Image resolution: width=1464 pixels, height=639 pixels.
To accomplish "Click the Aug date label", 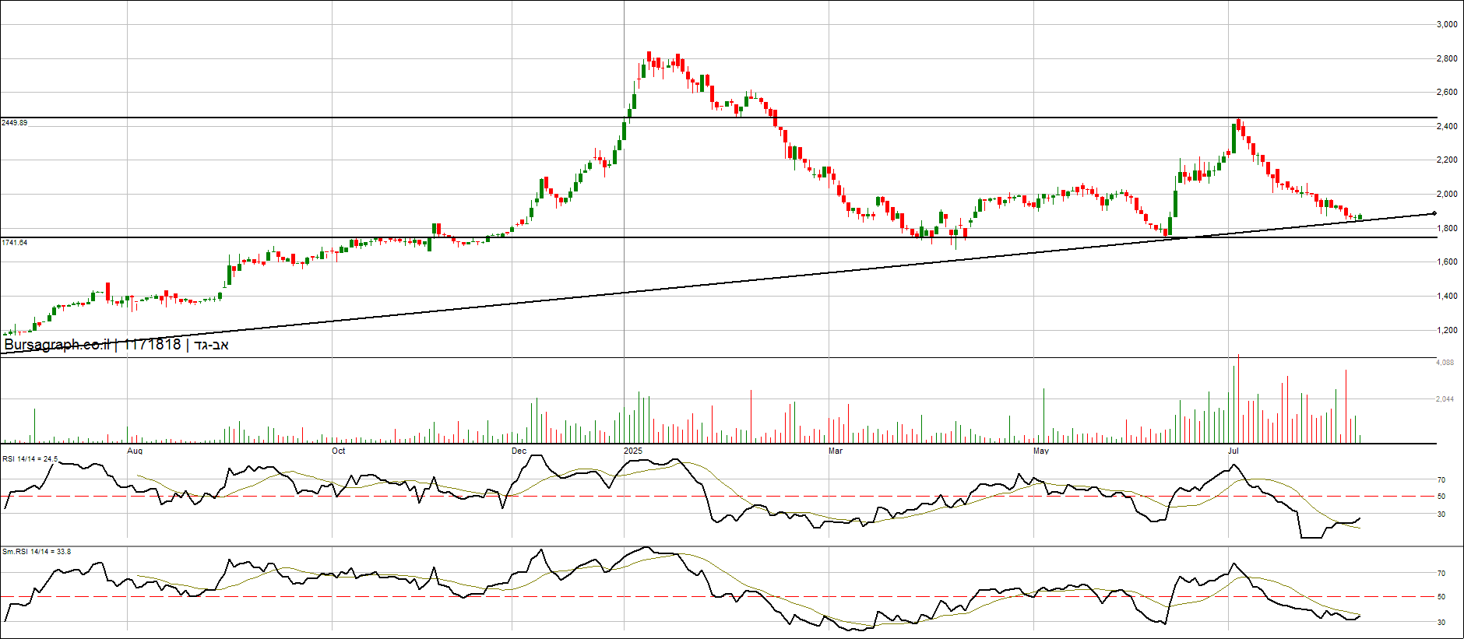I will (135, 451).
